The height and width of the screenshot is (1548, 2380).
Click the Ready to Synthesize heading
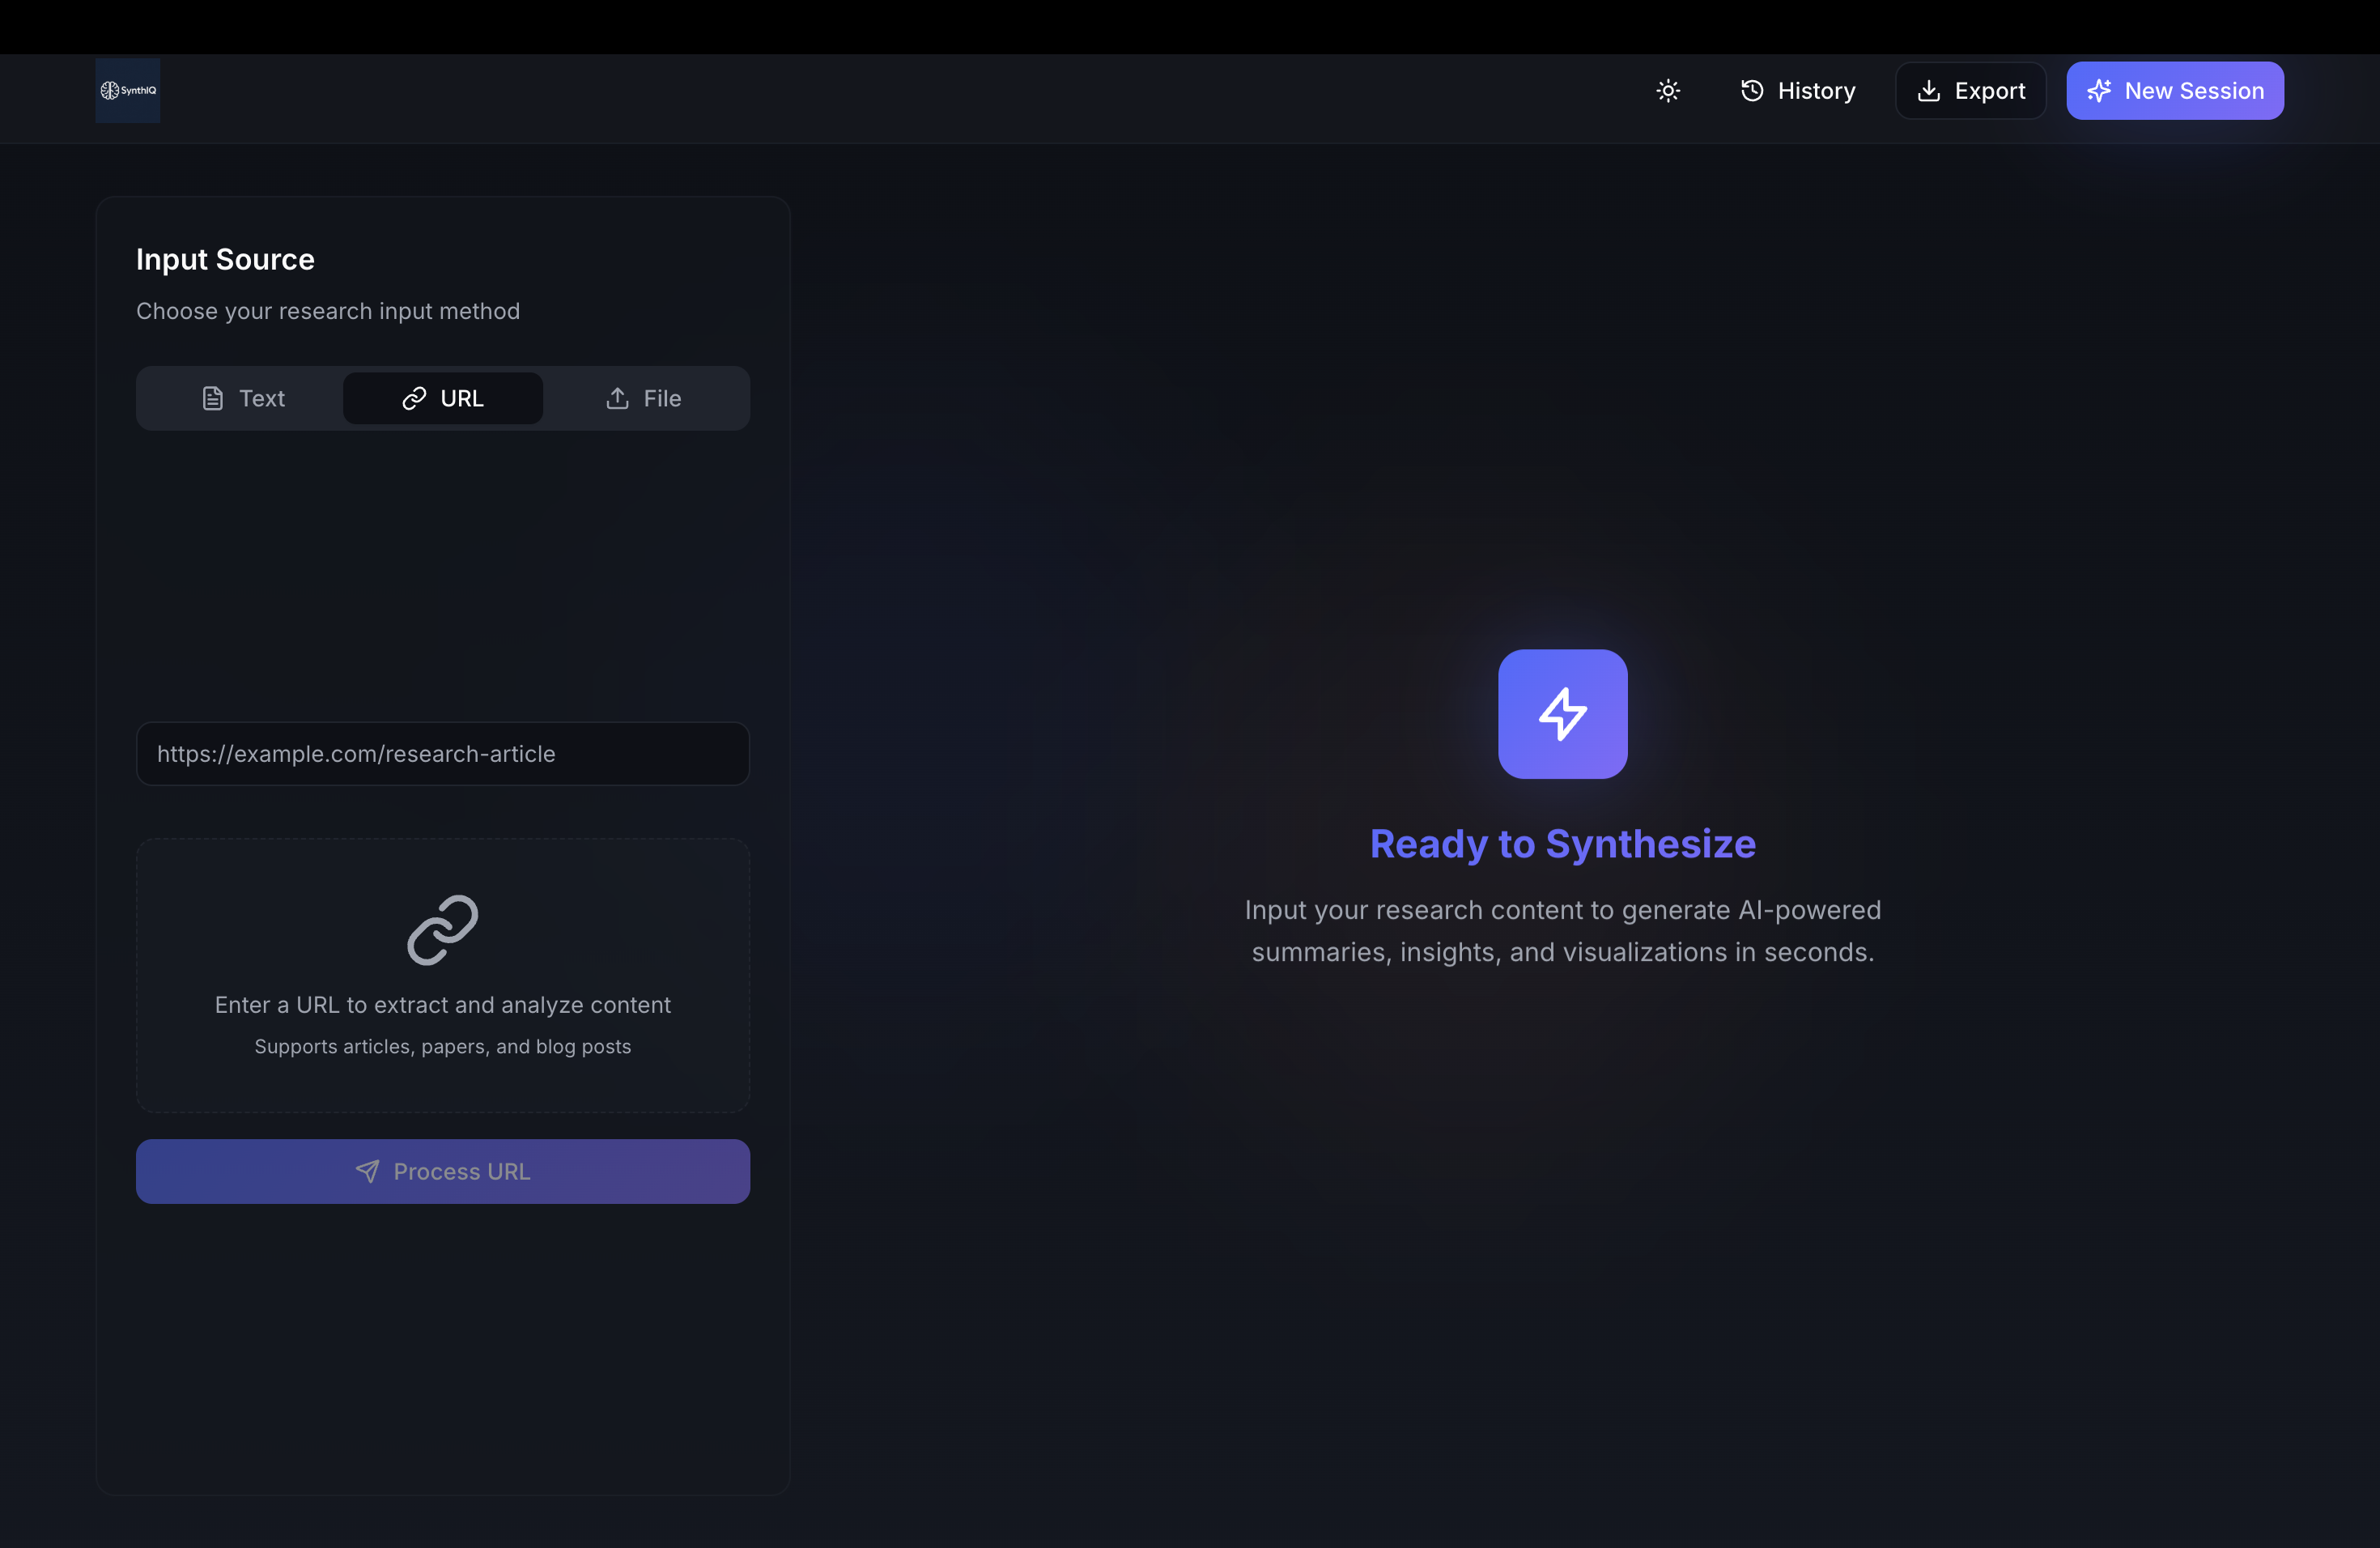(x=1562, y=844)
